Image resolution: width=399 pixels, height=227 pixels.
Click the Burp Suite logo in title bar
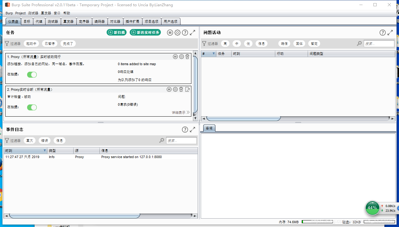[x=7, y=5]
